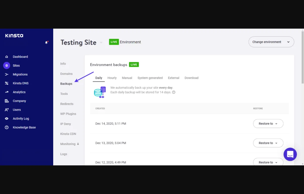Click the Environment backups heading
The height and width of the screenshot is (194, 304).
click(x=109, y=65)
